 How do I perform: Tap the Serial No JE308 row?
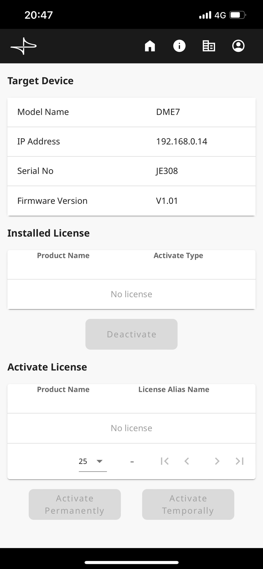[x=131, y=171]
